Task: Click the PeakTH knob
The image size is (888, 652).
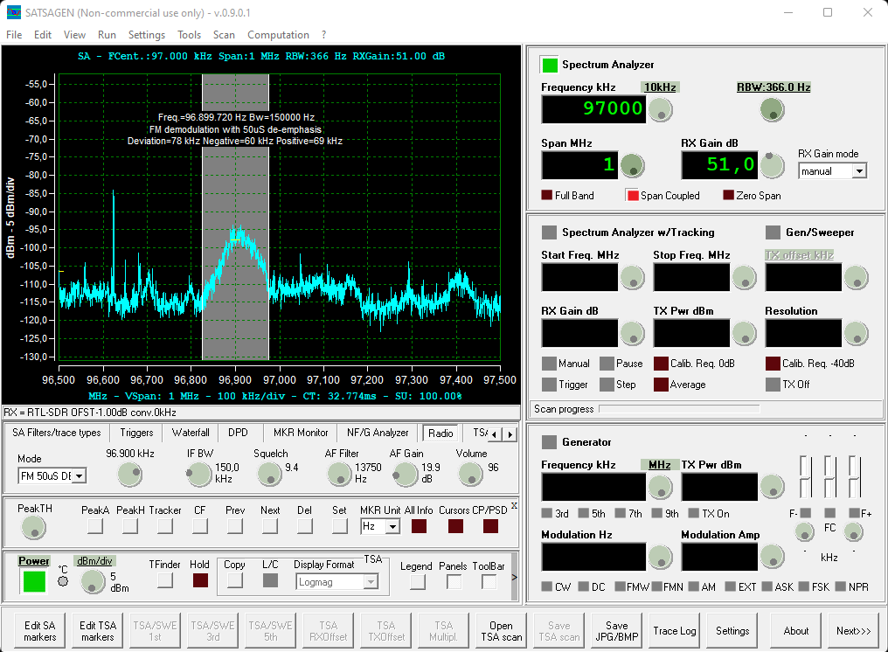Action: coord(33,527)
